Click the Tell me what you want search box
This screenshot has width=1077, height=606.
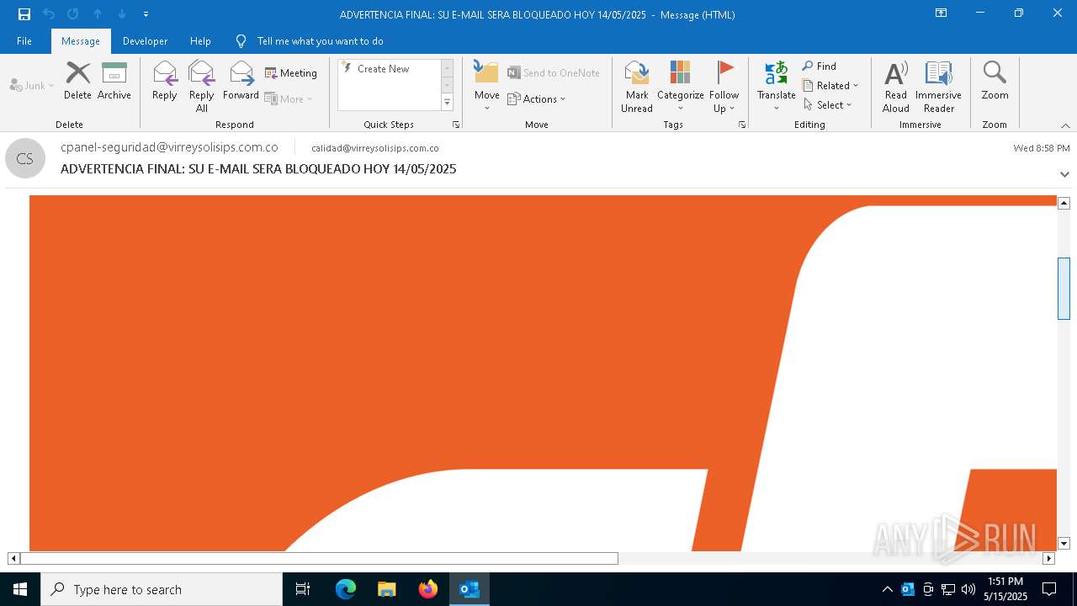320,40
